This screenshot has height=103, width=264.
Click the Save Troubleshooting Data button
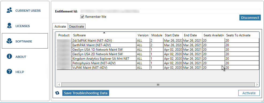[86, 93]
